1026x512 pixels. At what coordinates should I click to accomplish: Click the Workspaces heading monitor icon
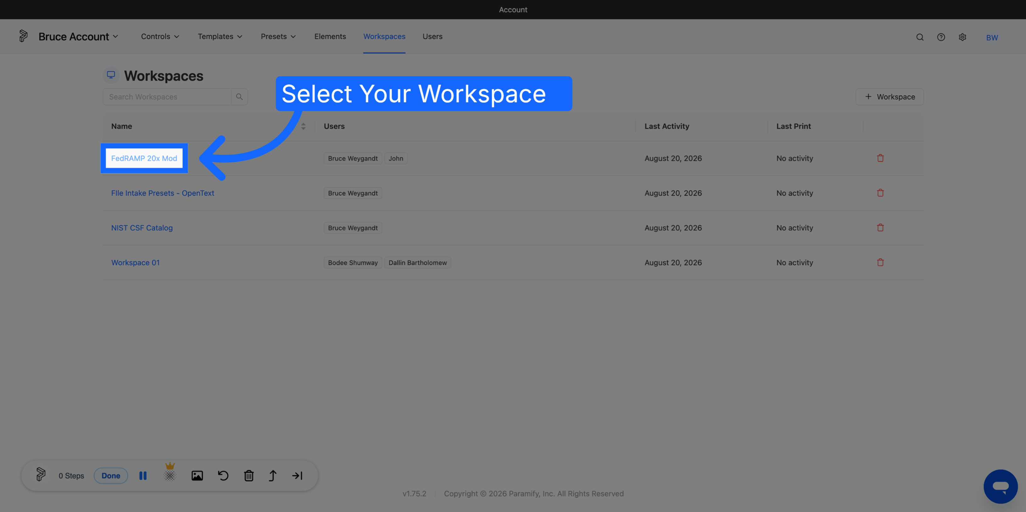[111, 75]
